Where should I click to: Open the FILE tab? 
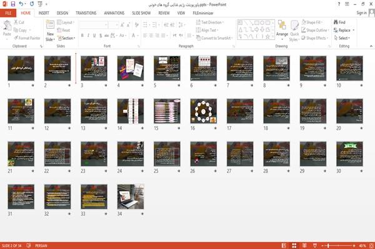8,13
